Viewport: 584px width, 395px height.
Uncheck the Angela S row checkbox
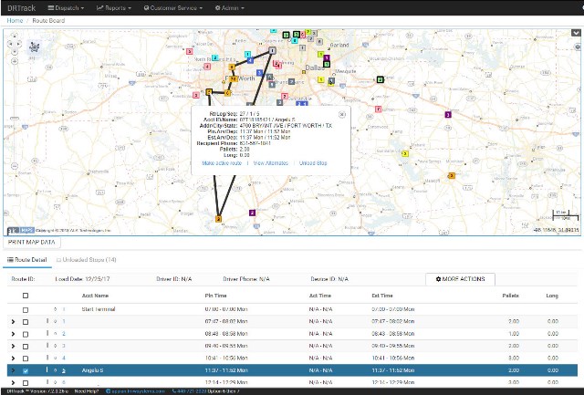click(x=26, y=371)
